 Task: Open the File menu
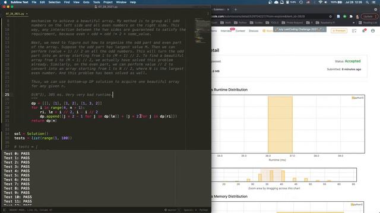pos(34,2)
